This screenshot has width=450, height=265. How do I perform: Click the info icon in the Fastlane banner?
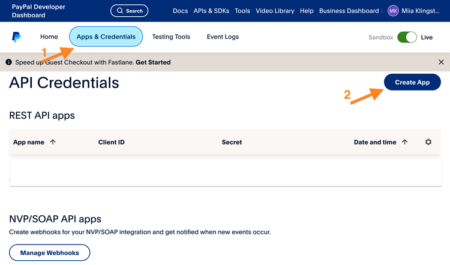coord(8,62)
